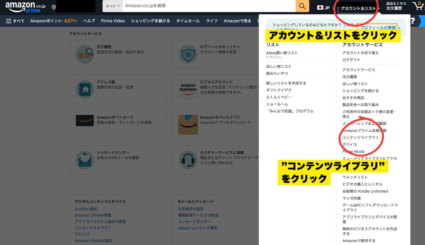
Task: Click ログアウト in the flyout
Action: point(351,60)
